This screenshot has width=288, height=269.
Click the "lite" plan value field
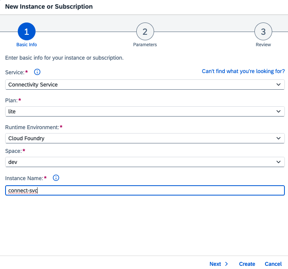(12, 111)
